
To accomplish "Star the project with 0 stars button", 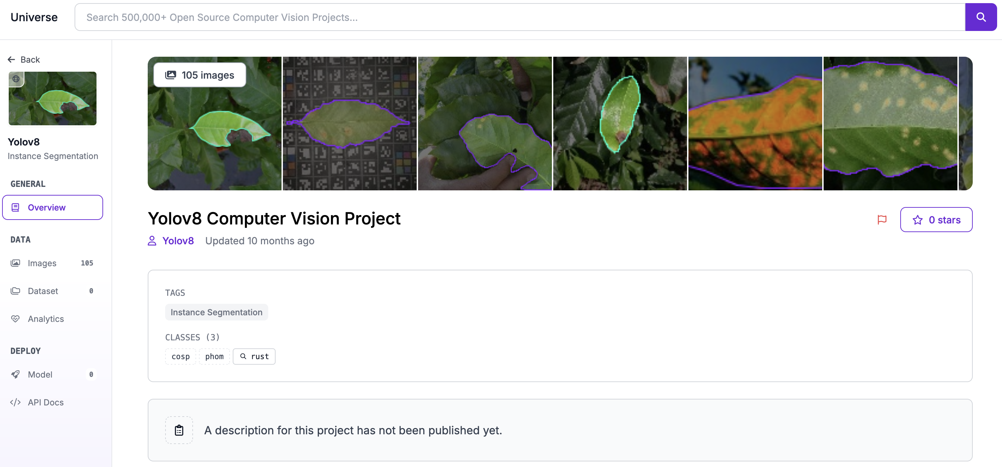I will 936,220.
